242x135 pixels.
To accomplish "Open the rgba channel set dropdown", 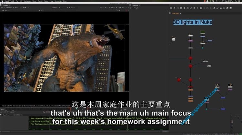I will coord(3,7).
